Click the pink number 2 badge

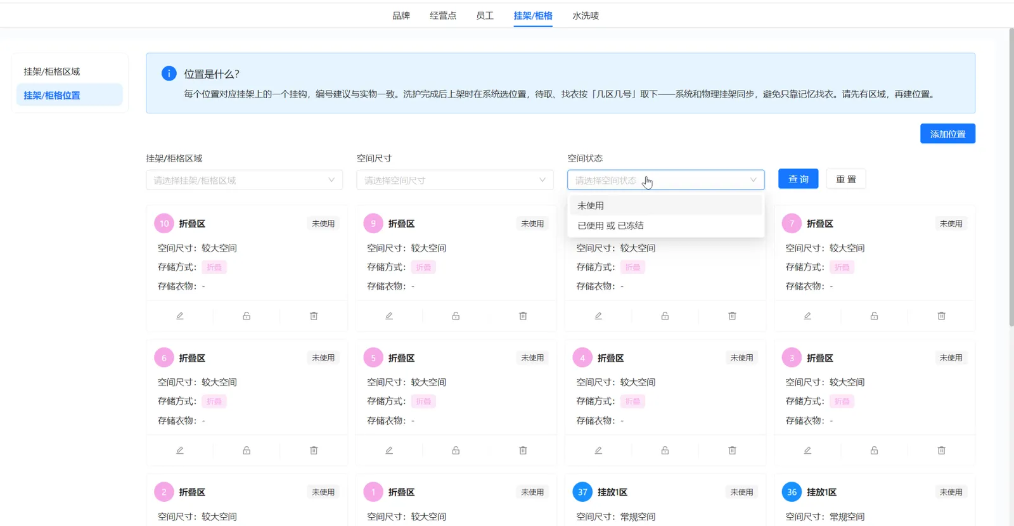click(x=164, y=492)
